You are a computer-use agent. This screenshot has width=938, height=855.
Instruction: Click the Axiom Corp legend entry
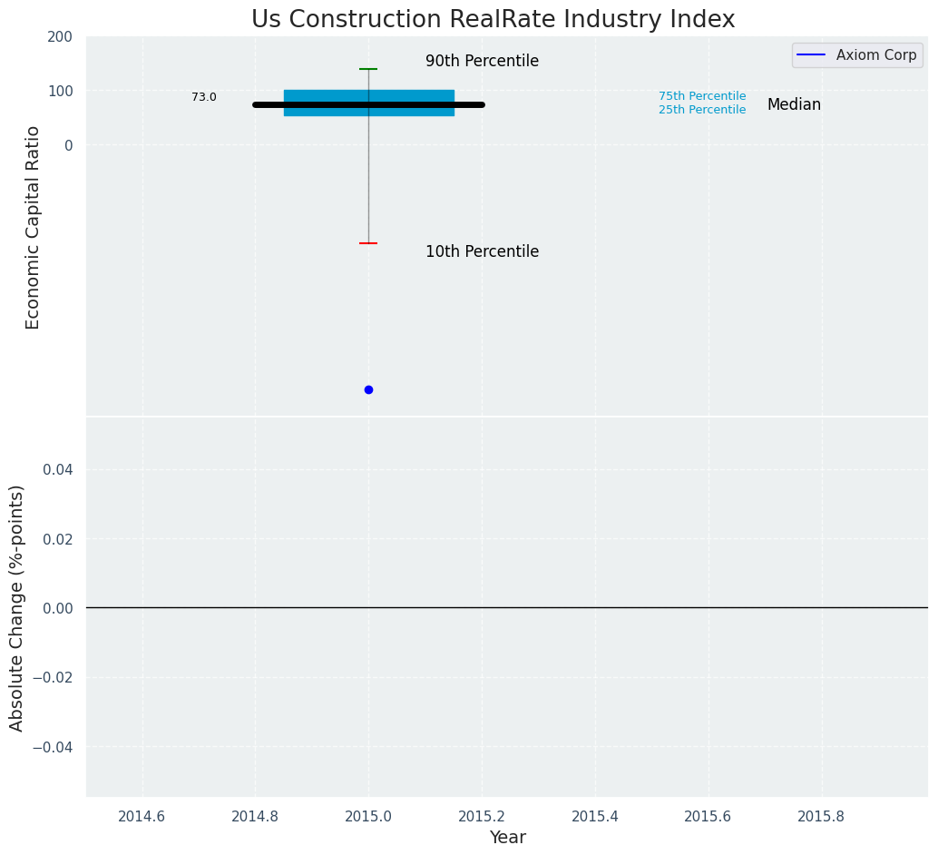875,54
